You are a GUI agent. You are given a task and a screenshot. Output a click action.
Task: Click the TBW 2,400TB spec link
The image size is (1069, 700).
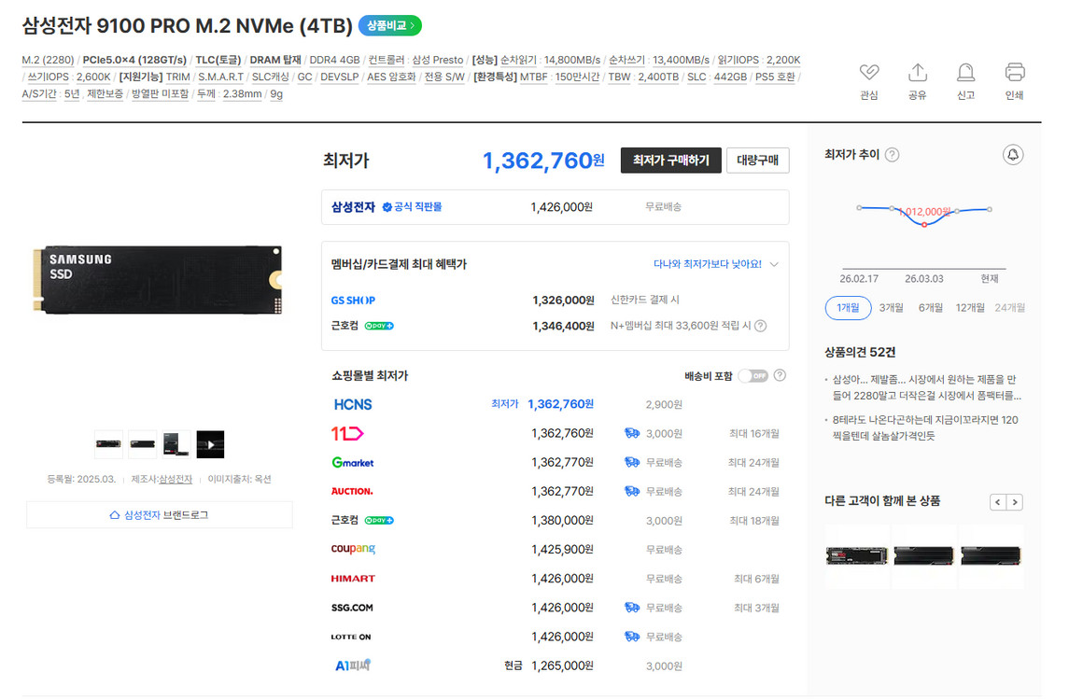[643, 77]
